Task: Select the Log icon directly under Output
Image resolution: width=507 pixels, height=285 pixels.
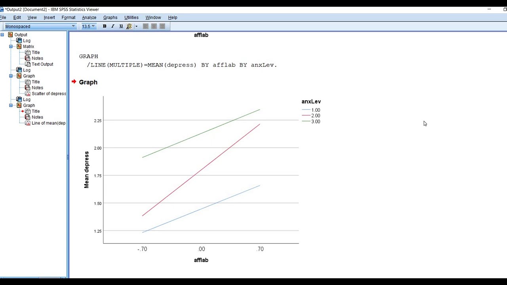Action: [x=19, y=41]
